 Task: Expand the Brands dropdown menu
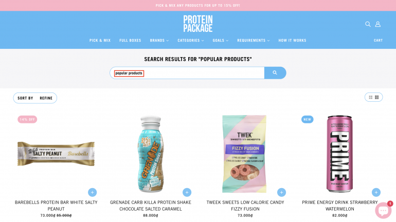coord(159,41)
